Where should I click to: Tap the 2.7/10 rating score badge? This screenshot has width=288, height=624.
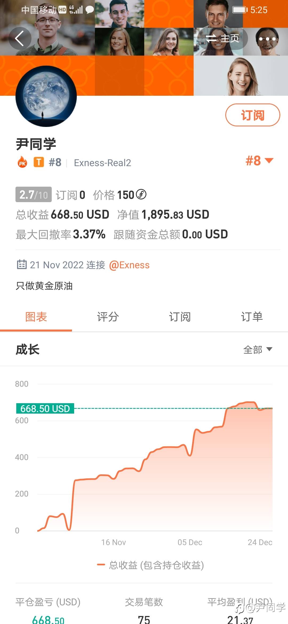click(x=34, y=195)
